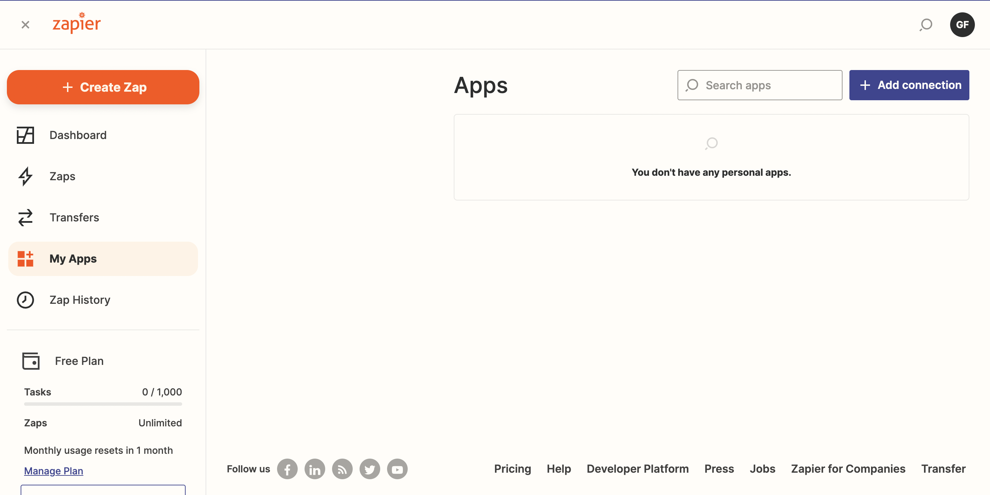Open Zapier's Facebook page icon
Screen dimensions: 990x495
click(x=287, y=469)
